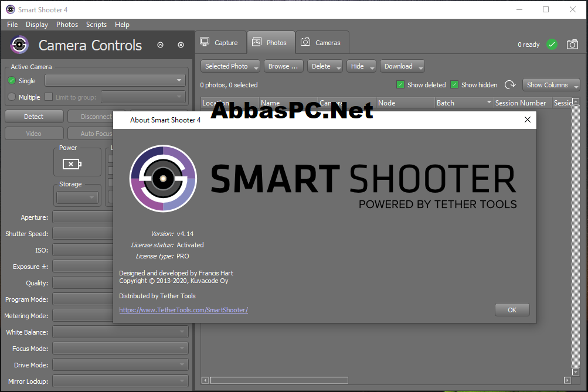Click the 'Activated' license status text
Screen dimensions: 588x392
(x=190, y=245)
